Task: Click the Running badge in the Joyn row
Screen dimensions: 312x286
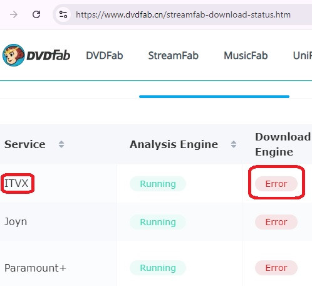Action: tap(158, 222)
